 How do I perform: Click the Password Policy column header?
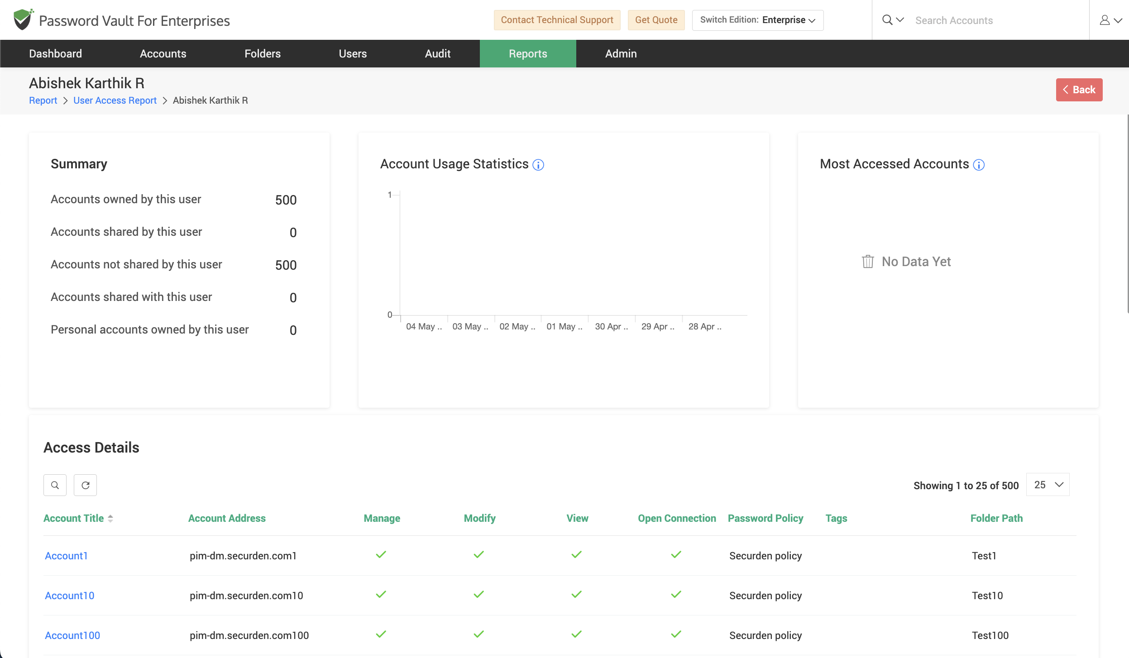point(765,518)
